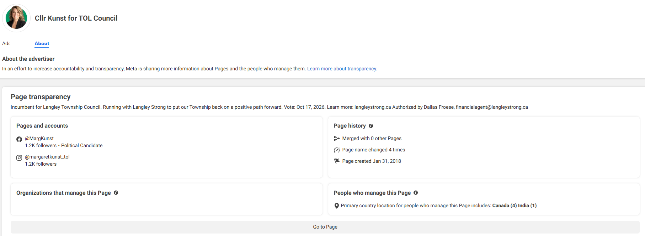Screen dimensions: 645x236
Task: Click the name-change icon beside Page name changed
Action: [337, 150]
